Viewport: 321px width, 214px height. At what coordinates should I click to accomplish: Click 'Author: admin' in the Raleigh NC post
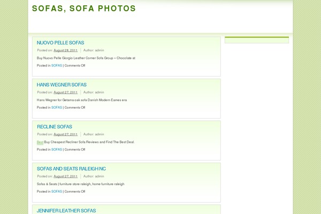pos(94,176)
